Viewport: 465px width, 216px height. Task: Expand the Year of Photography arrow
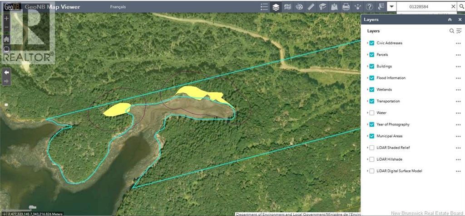point(367,124)
